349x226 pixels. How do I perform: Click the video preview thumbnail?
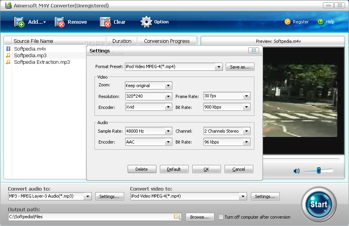click(303, 100)
